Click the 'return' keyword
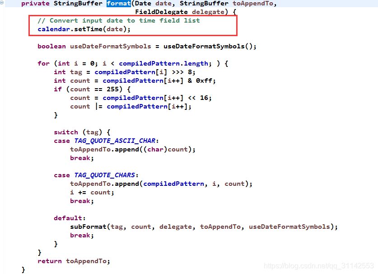The width and height of the screenshot is (378, 274). [50, 261]
